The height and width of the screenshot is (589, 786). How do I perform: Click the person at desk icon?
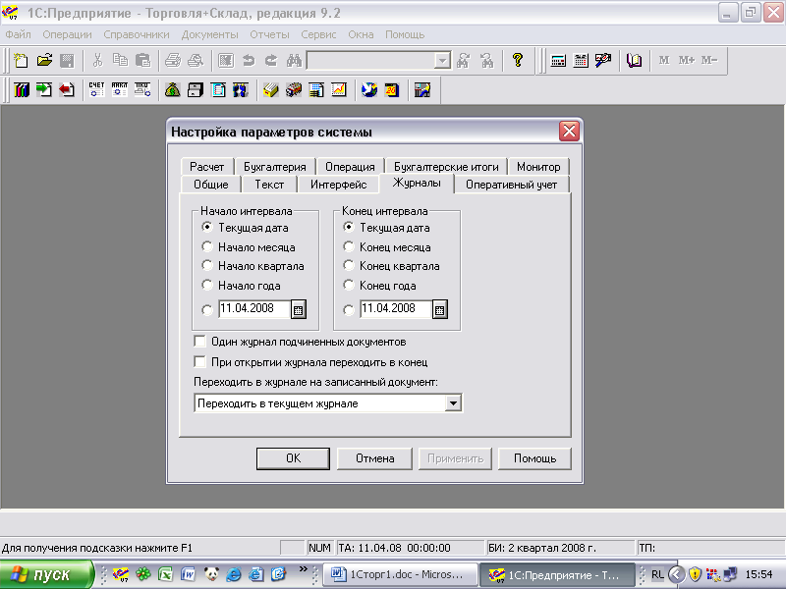pos(422,90)
